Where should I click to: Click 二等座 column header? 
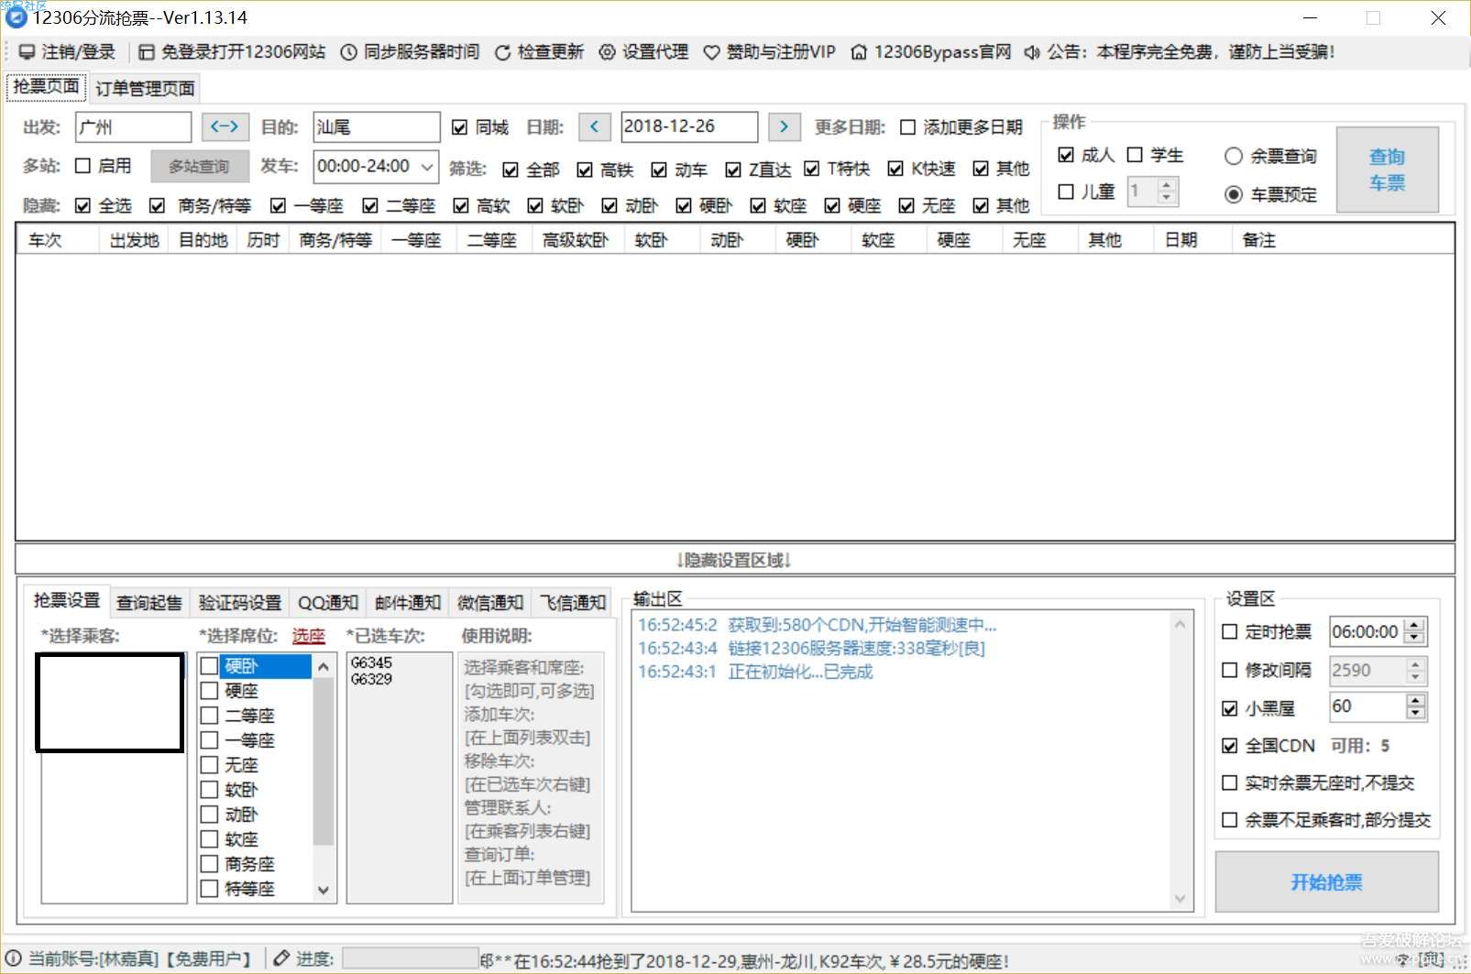point(492,240)
